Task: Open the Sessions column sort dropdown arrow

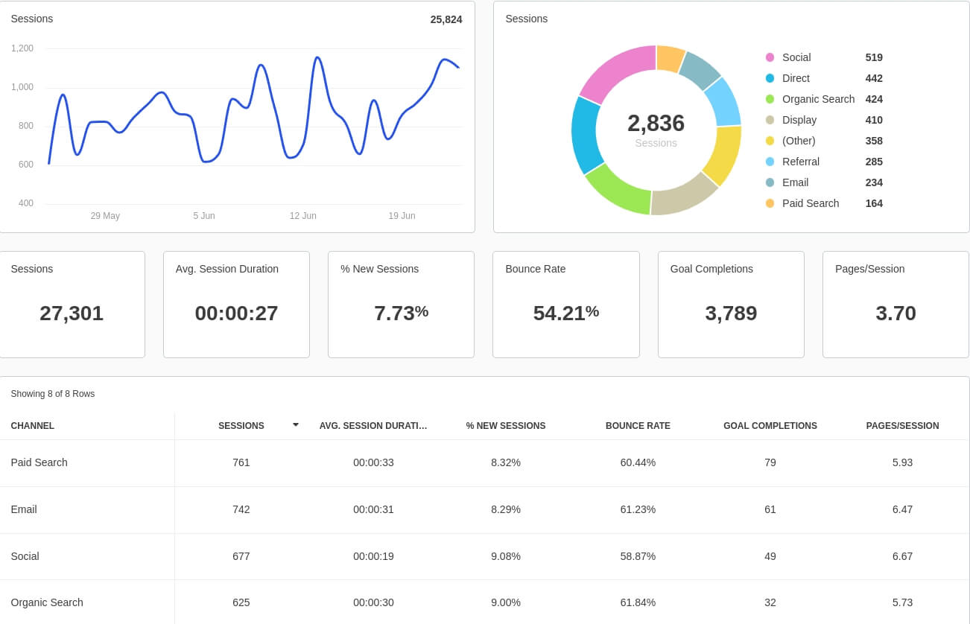Action: click(296, 424)
